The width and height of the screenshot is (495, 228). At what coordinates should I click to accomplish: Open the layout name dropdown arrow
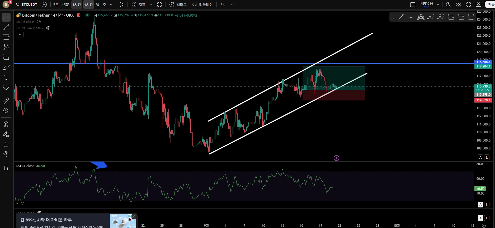point(438,4)
